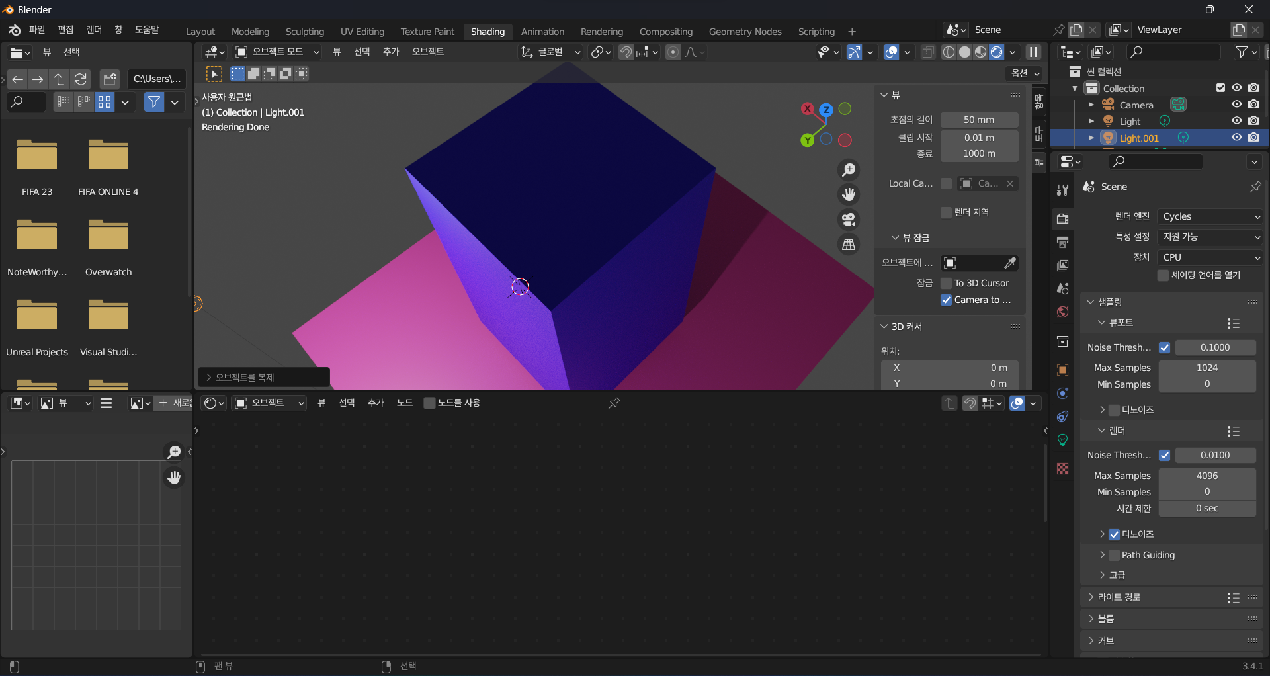This screenshot has width=1270, height=676.
Task: Click image editor zoom gizmo
Action: pos(173,452)
